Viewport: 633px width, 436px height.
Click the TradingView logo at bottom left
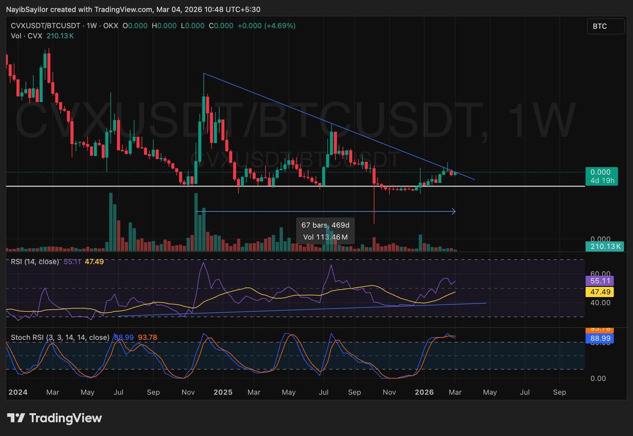click(x=53, y=418)
